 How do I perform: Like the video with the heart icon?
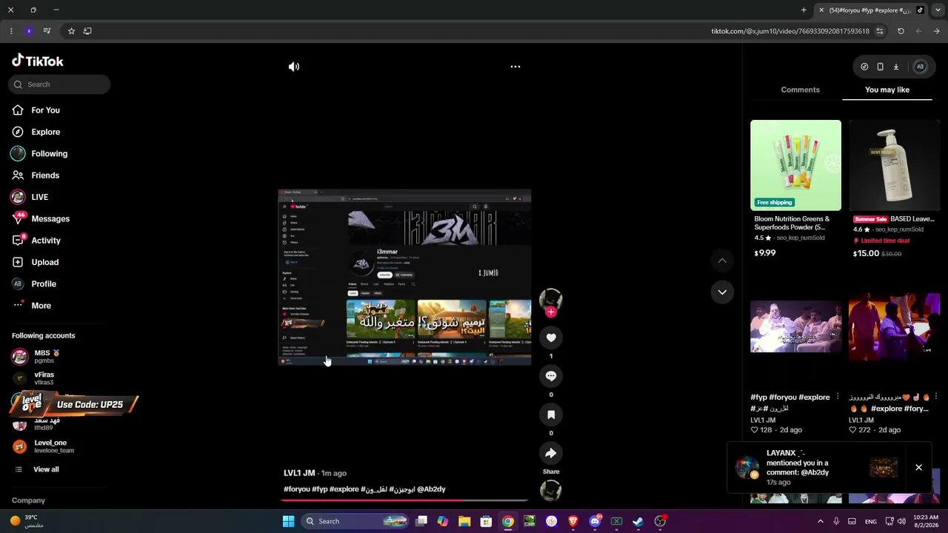(x=551, y=338)
